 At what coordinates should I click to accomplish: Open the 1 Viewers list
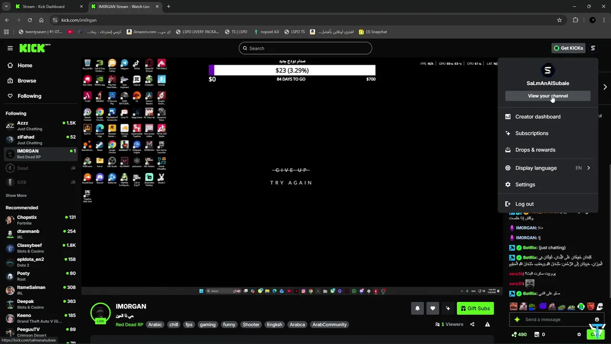(449, 324)
